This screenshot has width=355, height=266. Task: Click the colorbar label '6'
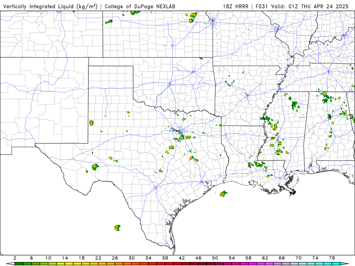click(x=32, y=258)
